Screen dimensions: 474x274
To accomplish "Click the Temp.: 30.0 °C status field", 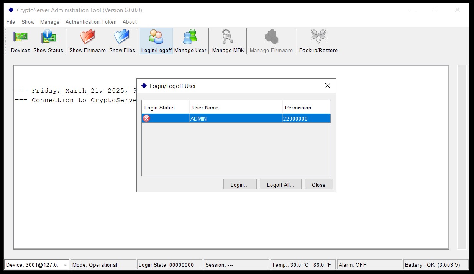I will (x=303, y=264).
